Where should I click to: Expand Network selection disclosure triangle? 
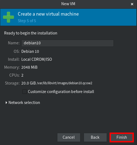pos(6,103)
